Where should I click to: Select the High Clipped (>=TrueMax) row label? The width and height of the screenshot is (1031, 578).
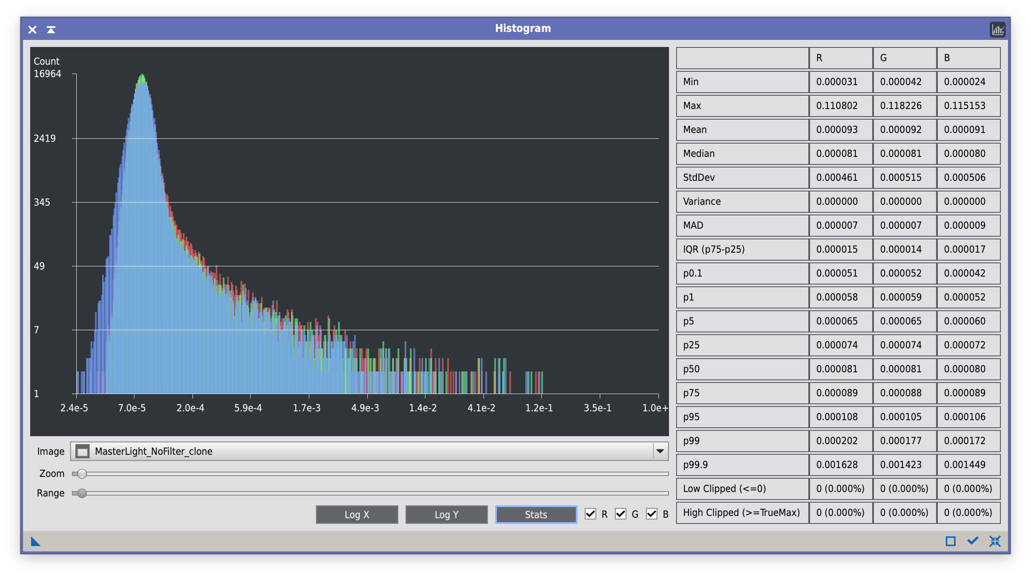coord(742,513)
